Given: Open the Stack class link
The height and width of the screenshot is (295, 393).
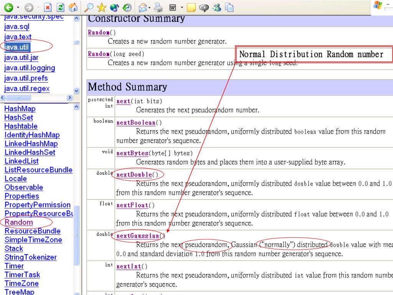Looking at the screenshot, I should coord(14,249).
